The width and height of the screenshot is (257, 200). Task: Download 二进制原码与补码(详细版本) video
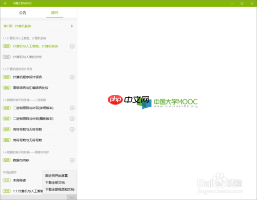(72, 108)
